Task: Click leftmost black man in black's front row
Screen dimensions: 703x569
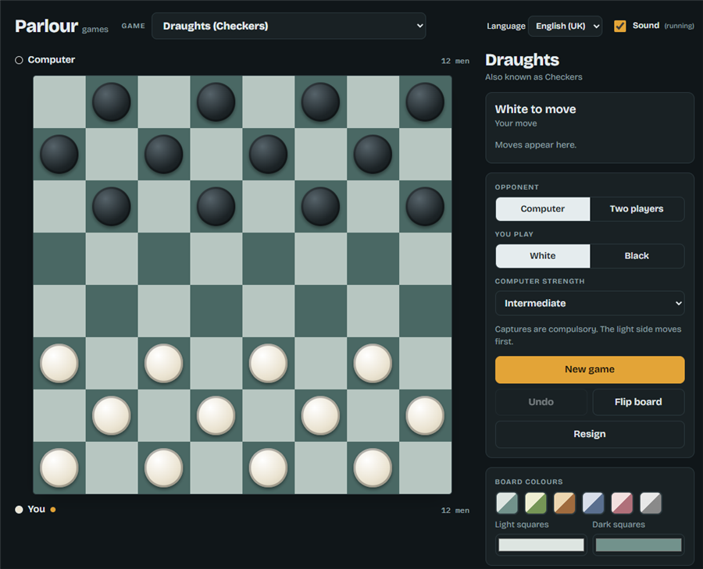Action: coord(111,206)
